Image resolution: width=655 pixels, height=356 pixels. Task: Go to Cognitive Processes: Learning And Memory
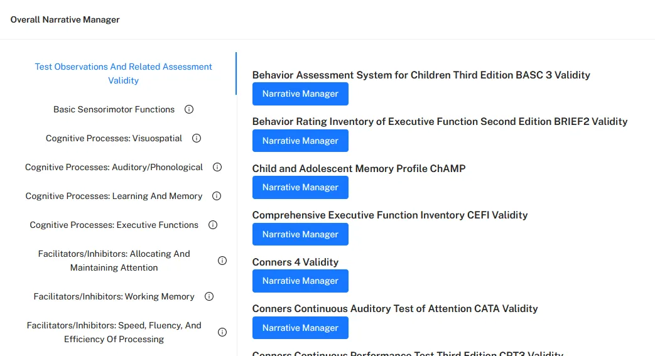click(x=114, y=196)
